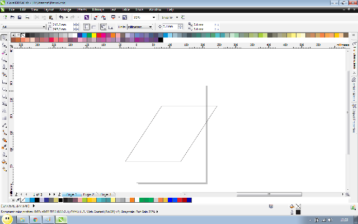Expand the docker panel double-arrow

click(x=354, y=35)
